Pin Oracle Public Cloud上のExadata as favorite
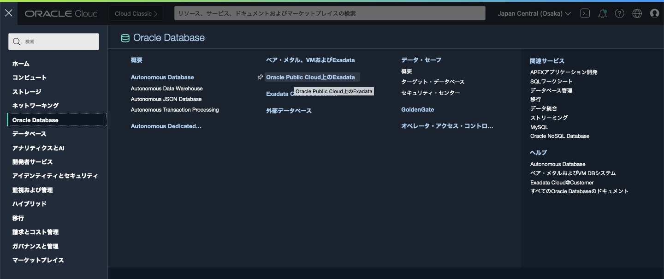 (260, 77)
